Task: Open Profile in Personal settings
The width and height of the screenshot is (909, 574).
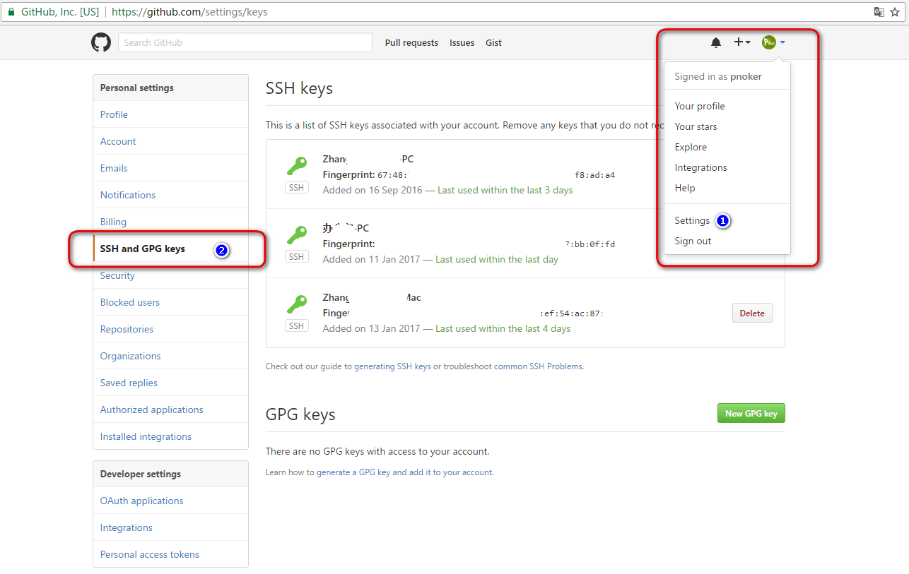Action: [x=170, y=114]
